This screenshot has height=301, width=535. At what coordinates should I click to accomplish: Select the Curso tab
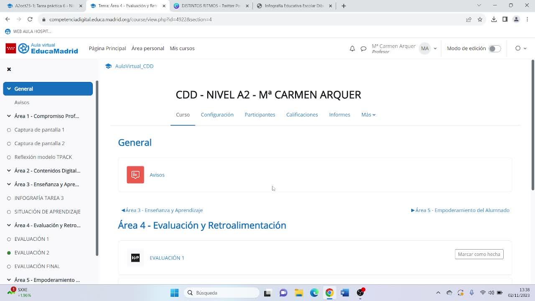183,115
